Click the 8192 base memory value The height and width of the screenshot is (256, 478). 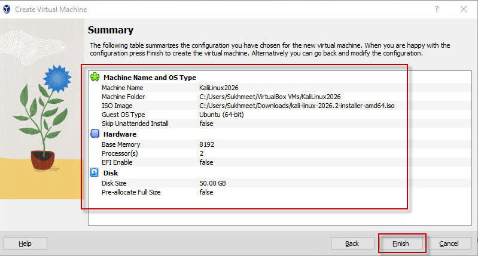point(206,144)
